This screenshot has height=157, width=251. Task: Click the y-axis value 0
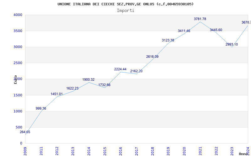(21, 143)
